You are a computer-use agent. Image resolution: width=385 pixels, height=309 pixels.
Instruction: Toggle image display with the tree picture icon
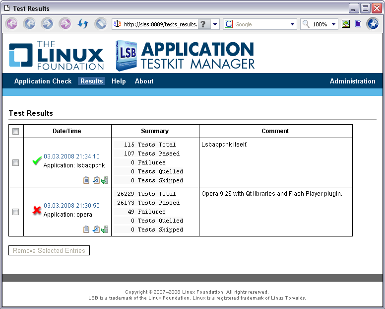click(x=346, y=24)
